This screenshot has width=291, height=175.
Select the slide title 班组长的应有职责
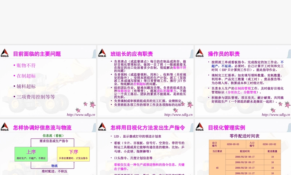(132, 54)
